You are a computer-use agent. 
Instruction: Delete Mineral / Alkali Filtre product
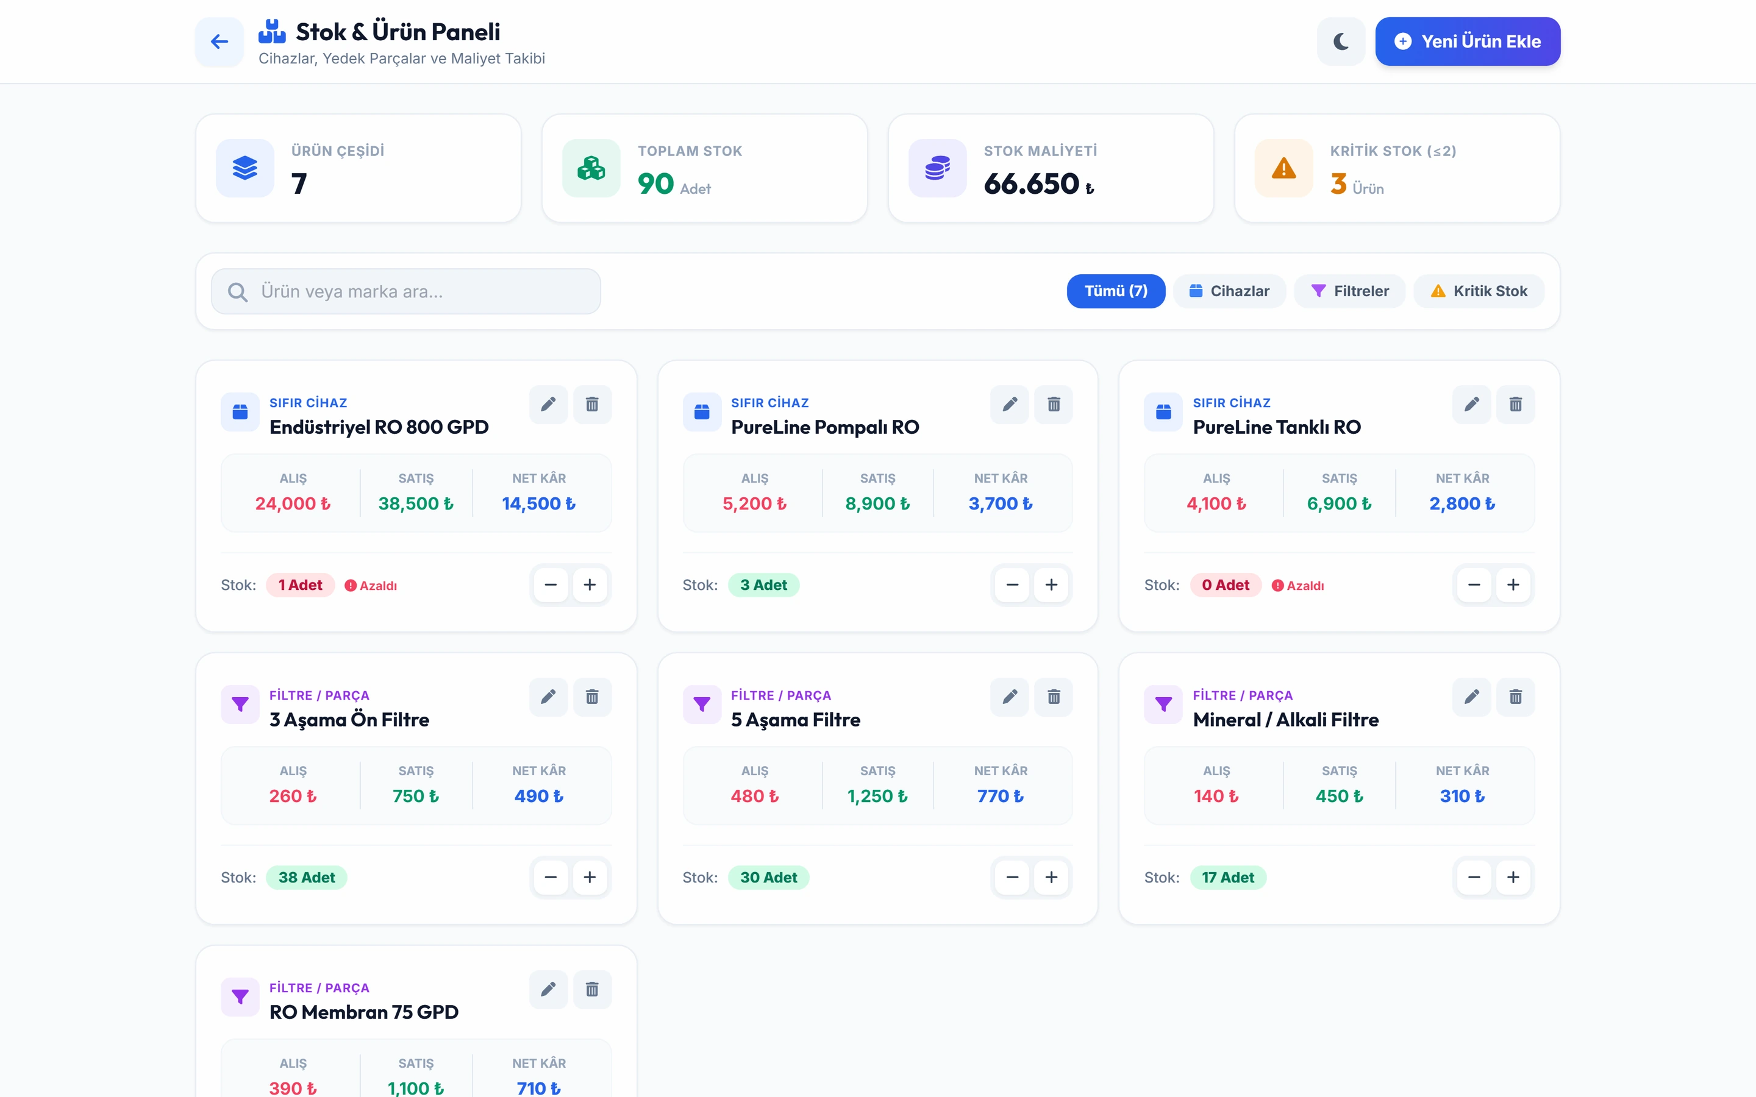coord(1516,697)
